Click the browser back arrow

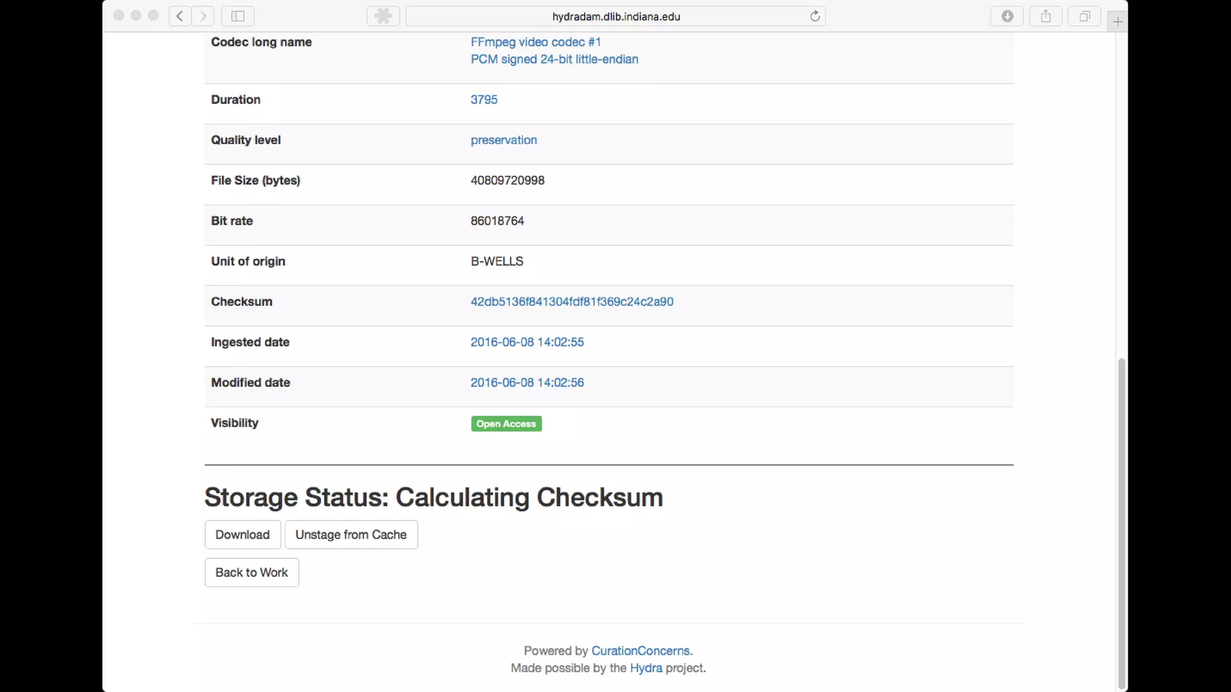pos(180,16)
